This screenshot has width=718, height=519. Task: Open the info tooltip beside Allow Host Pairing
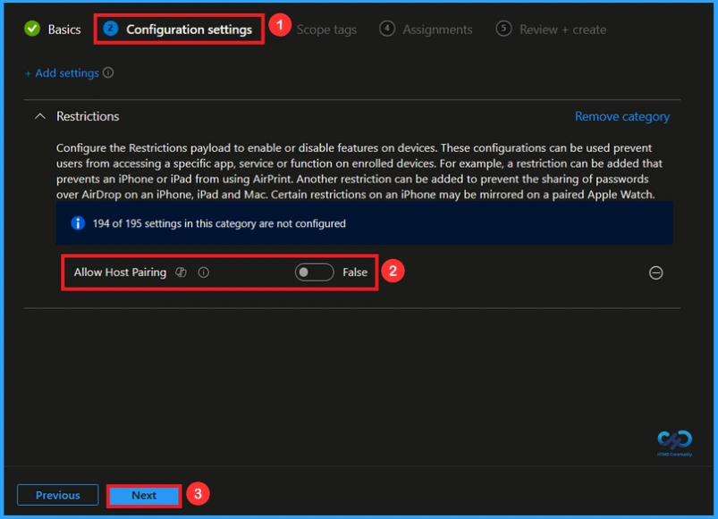click(x=204, y=272)
